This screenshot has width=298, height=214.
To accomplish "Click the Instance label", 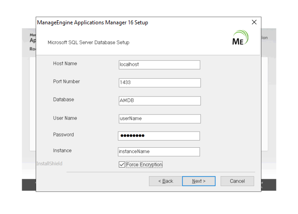I will [62, 150].
